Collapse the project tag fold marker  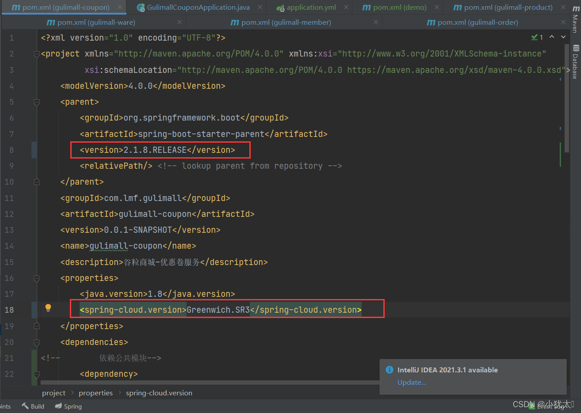(37, 54)
